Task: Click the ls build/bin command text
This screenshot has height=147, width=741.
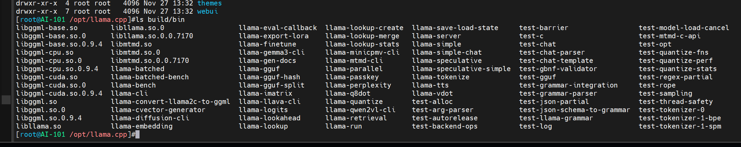Action: (x=160, y=19)
